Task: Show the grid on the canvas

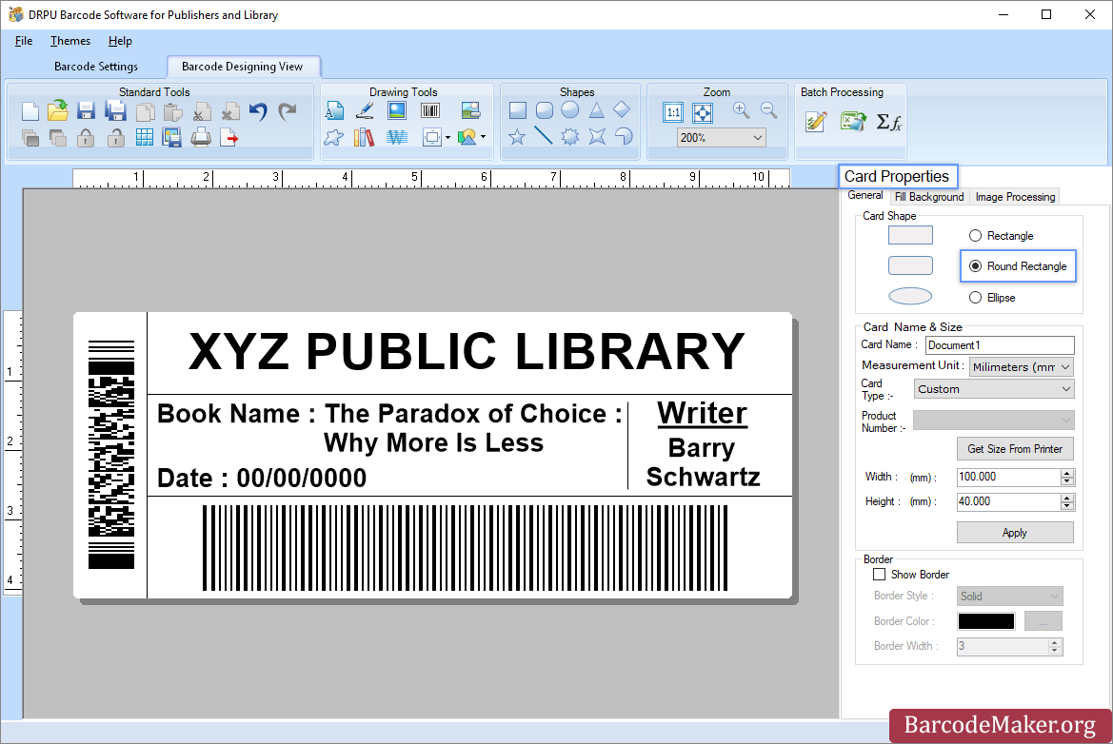Action: coord(144,138)
